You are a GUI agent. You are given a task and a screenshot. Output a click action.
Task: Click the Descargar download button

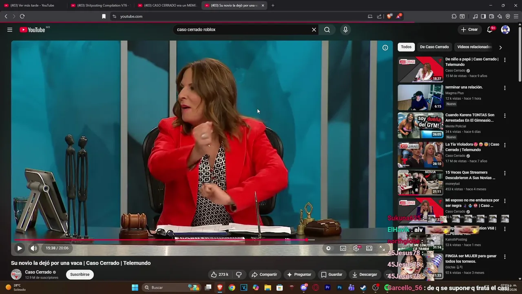pos(365,274)
